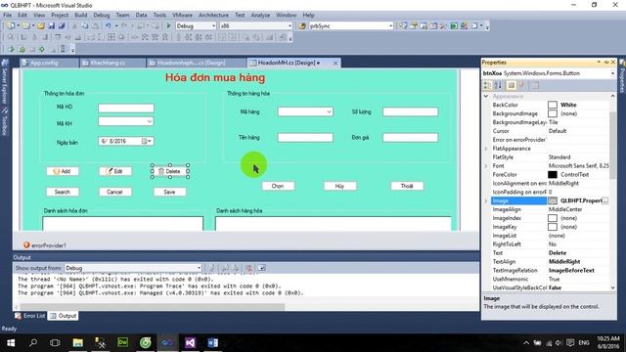The image size is (626, 352).
Task: Open the x86 platform dropdown
Action: (x=290, y=26)
